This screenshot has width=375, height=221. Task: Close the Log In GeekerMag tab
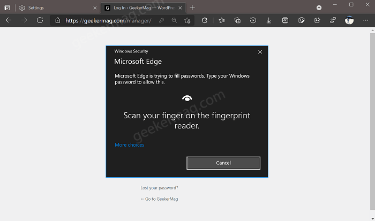(180, 8)
